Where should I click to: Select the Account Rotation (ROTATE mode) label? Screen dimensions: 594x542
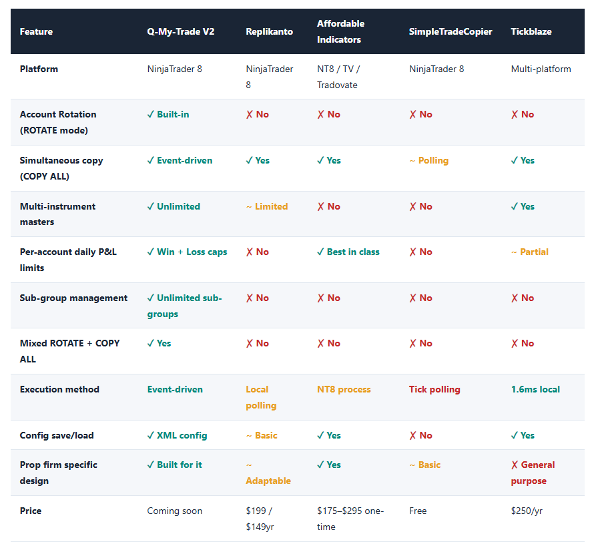[58, 122]
